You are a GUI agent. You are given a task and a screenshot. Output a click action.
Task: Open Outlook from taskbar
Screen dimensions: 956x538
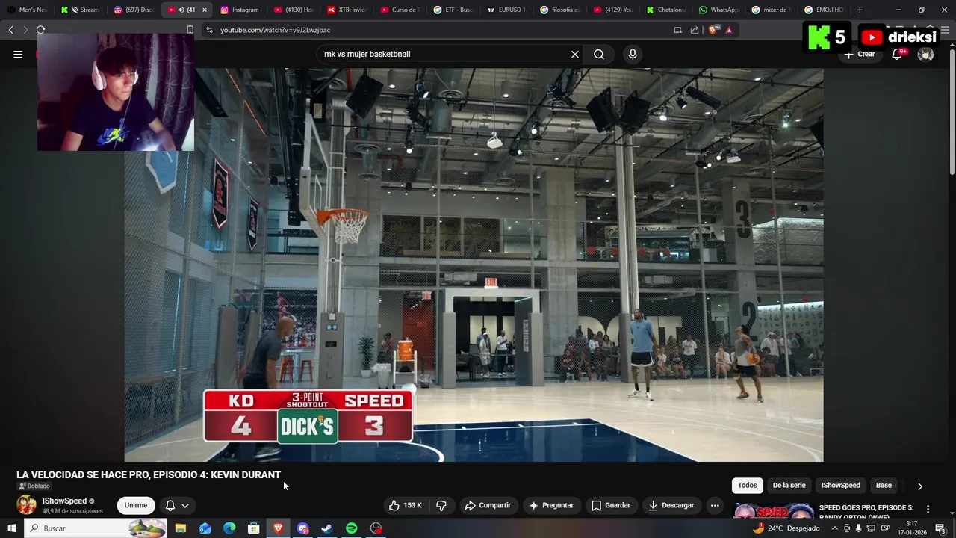pyautogui.click(x=205, y=528)
